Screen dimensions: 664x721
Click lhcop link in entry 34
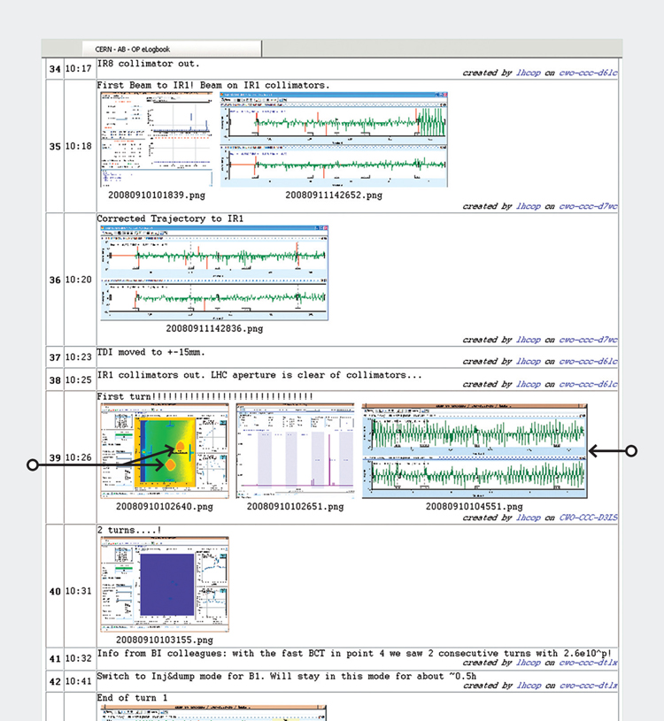[x=528, y=73]
